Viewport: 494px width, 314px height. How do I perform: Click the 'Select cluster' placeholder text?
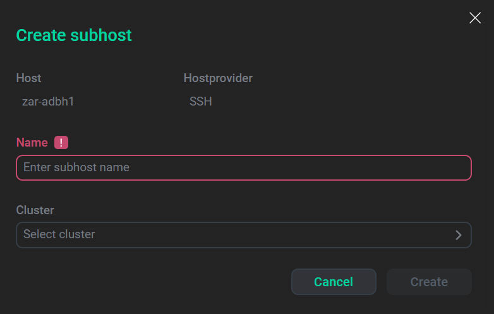59,234
